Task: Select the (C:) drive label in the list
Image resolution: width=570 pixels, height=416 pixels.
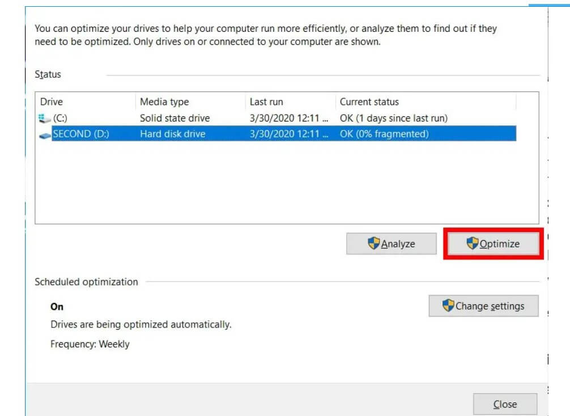Action: click(61, 119)
